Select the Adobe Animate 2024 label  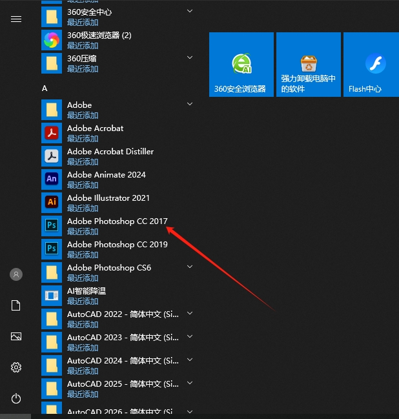107,175
